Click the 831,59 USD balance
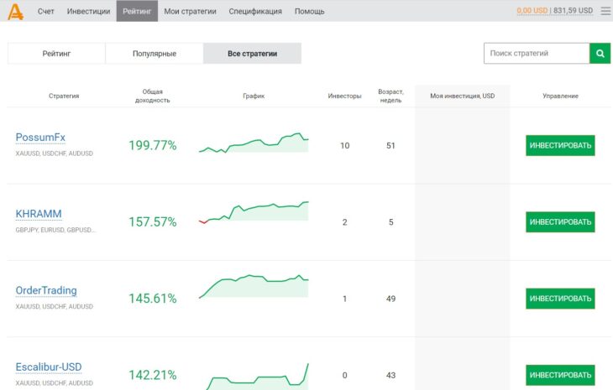 574,11
